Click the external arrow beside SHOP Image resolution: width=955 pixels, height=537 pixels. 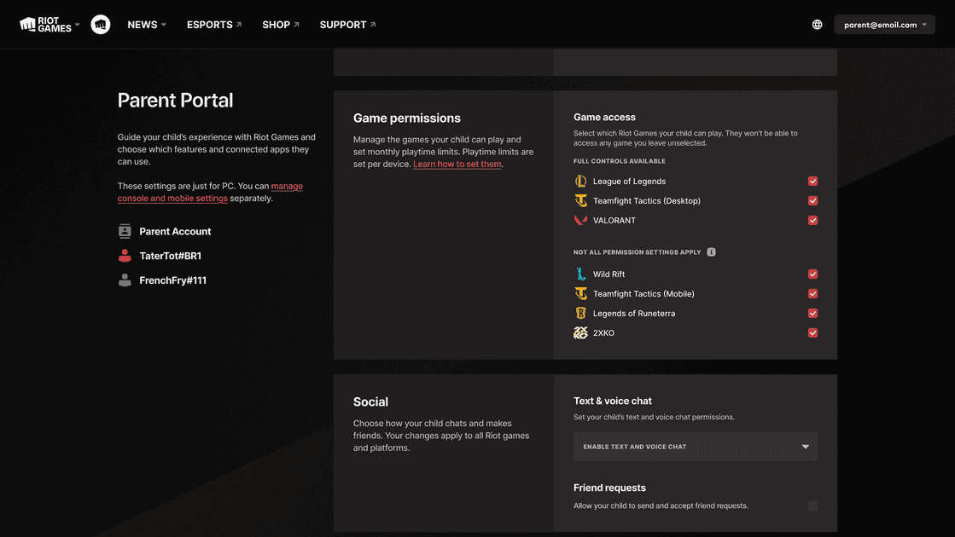[x=297, y=25]
